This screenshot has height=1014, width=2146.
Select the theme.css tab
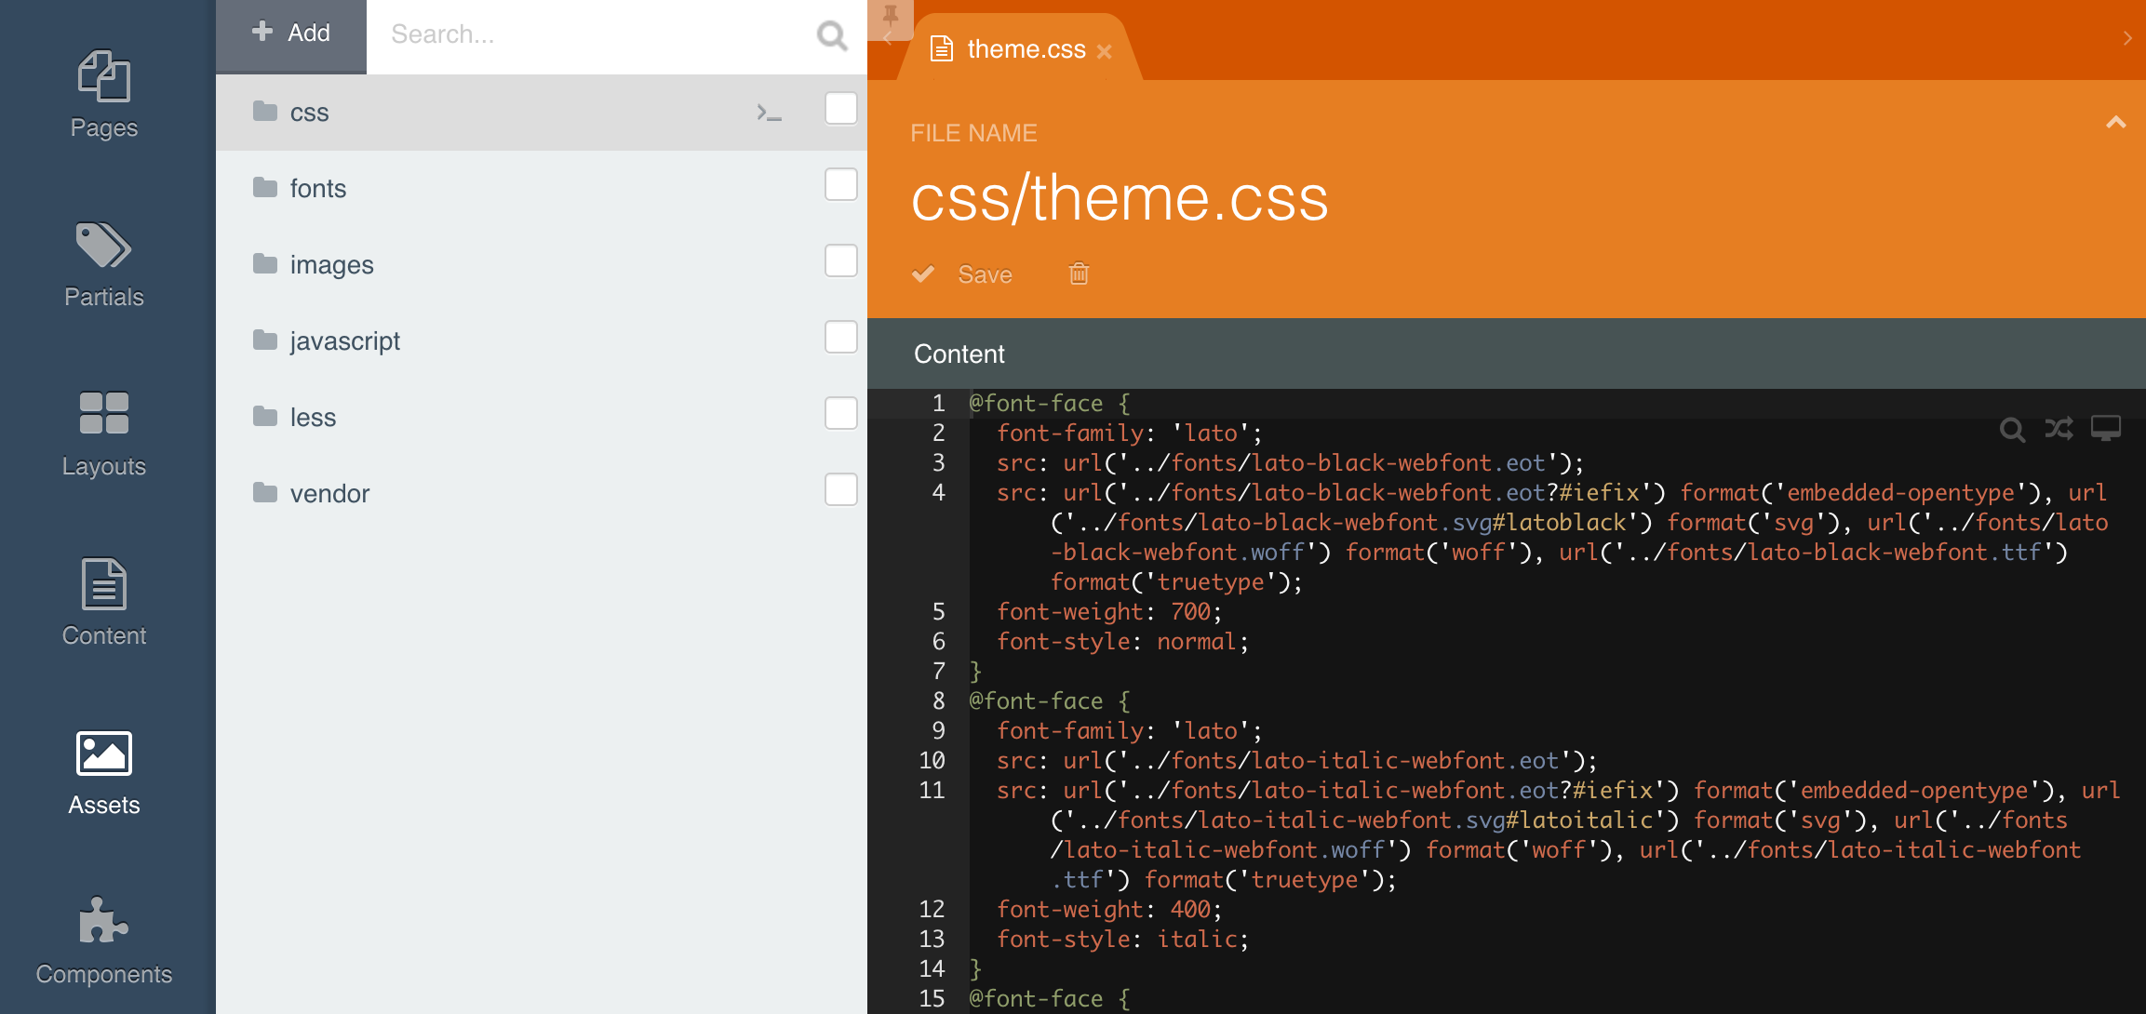[1025, 49]
